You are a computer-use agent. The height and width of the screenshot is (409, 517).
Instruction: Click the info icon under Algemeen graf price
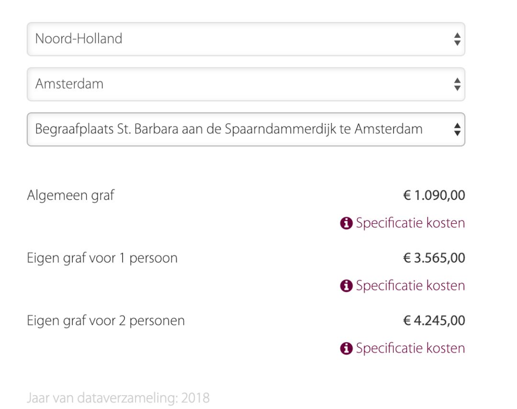click(x=346, y=223)
